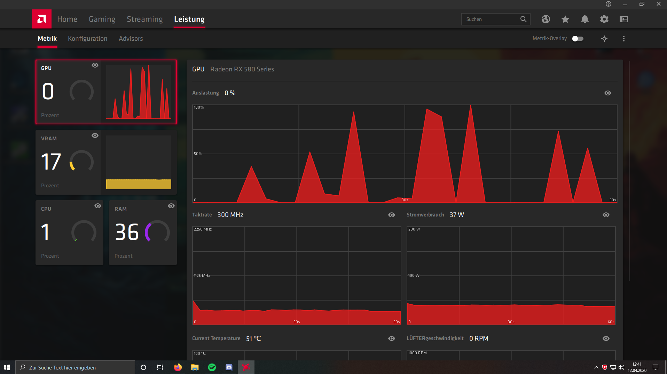667x374 pixels.
Task: Open notifications bell icon
Action: coord(585,19)
